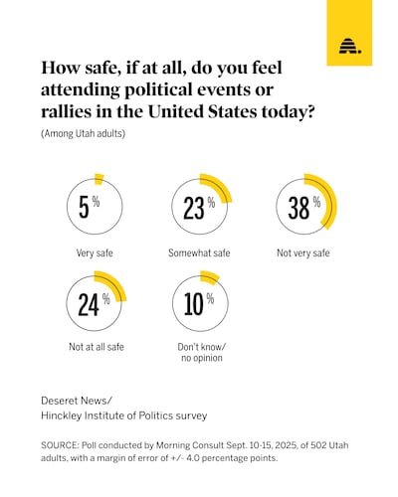Click the yellow logo banner
Viewport: 398px width, 497px height.
[x=349, y=33]
